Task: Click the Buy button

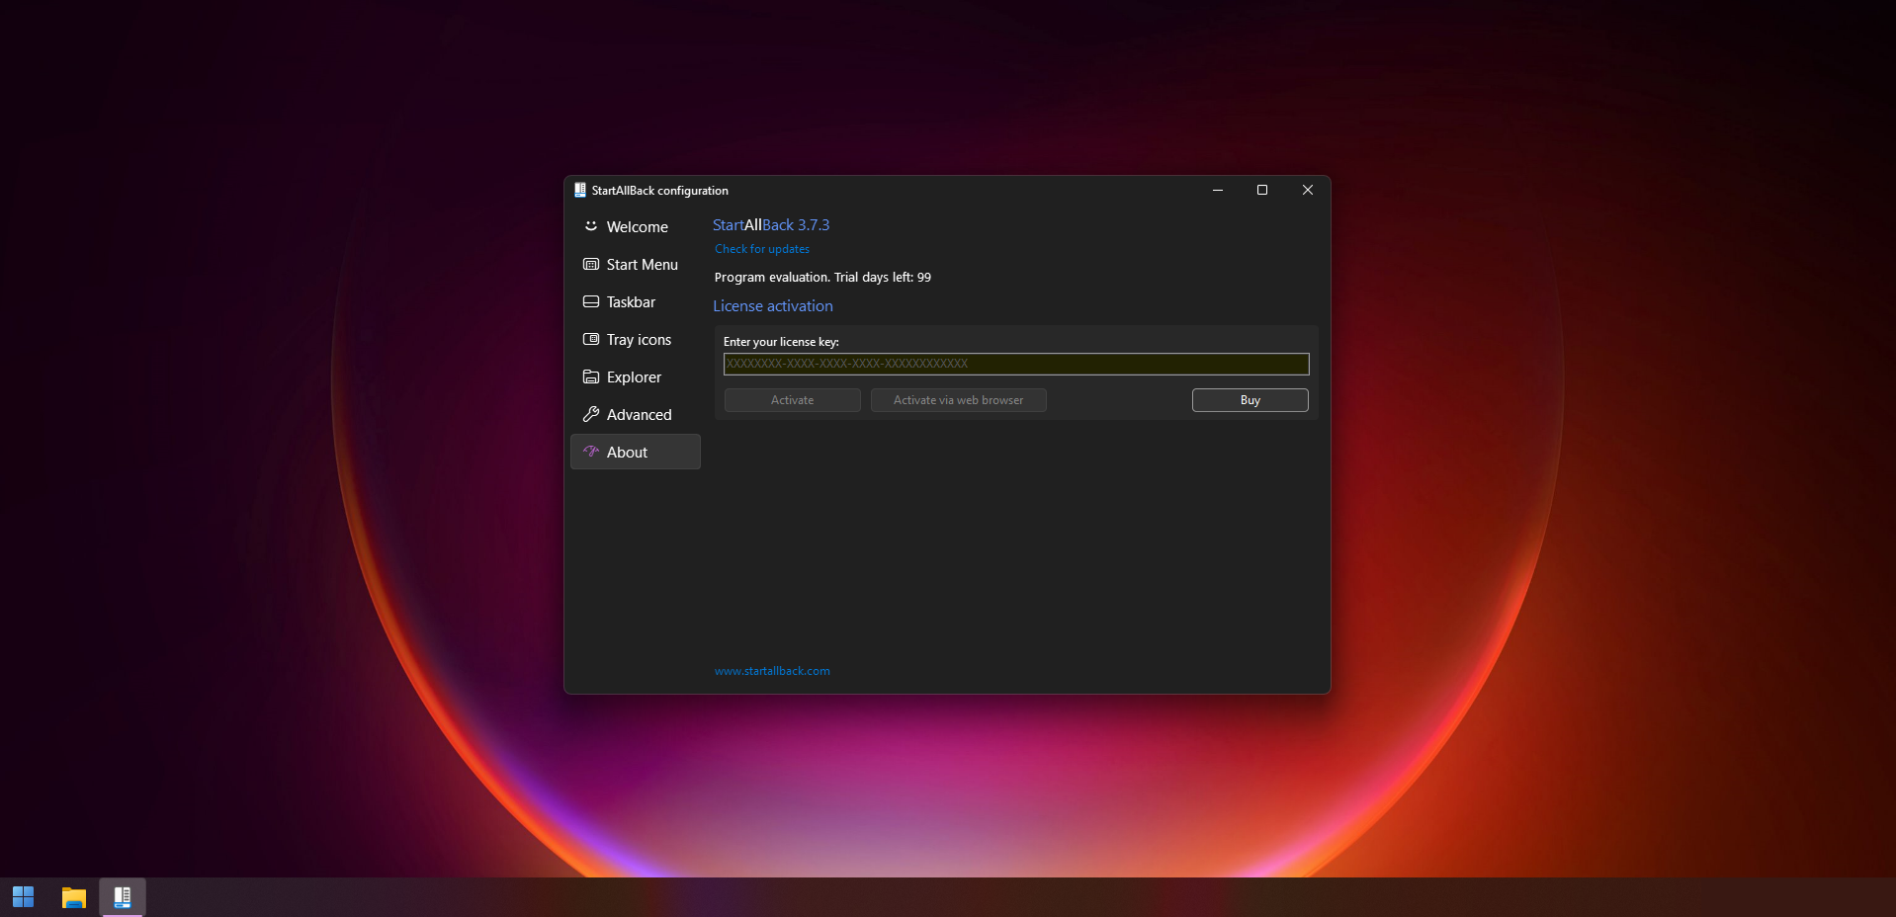Action: coord(1250,400)
